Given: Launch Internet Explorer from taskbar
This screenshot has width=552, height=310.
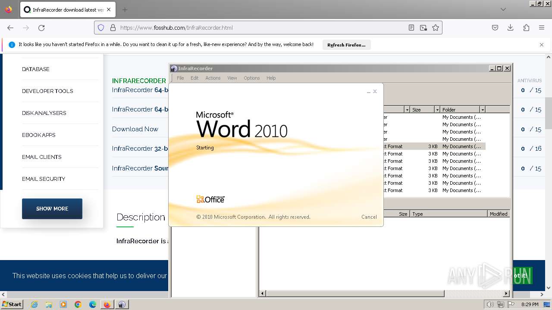Looking at the screenshot, I should click(34, 304).
